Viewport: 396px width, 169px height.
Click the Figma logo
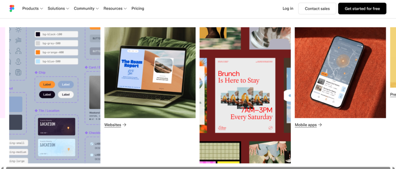[12, 8]
